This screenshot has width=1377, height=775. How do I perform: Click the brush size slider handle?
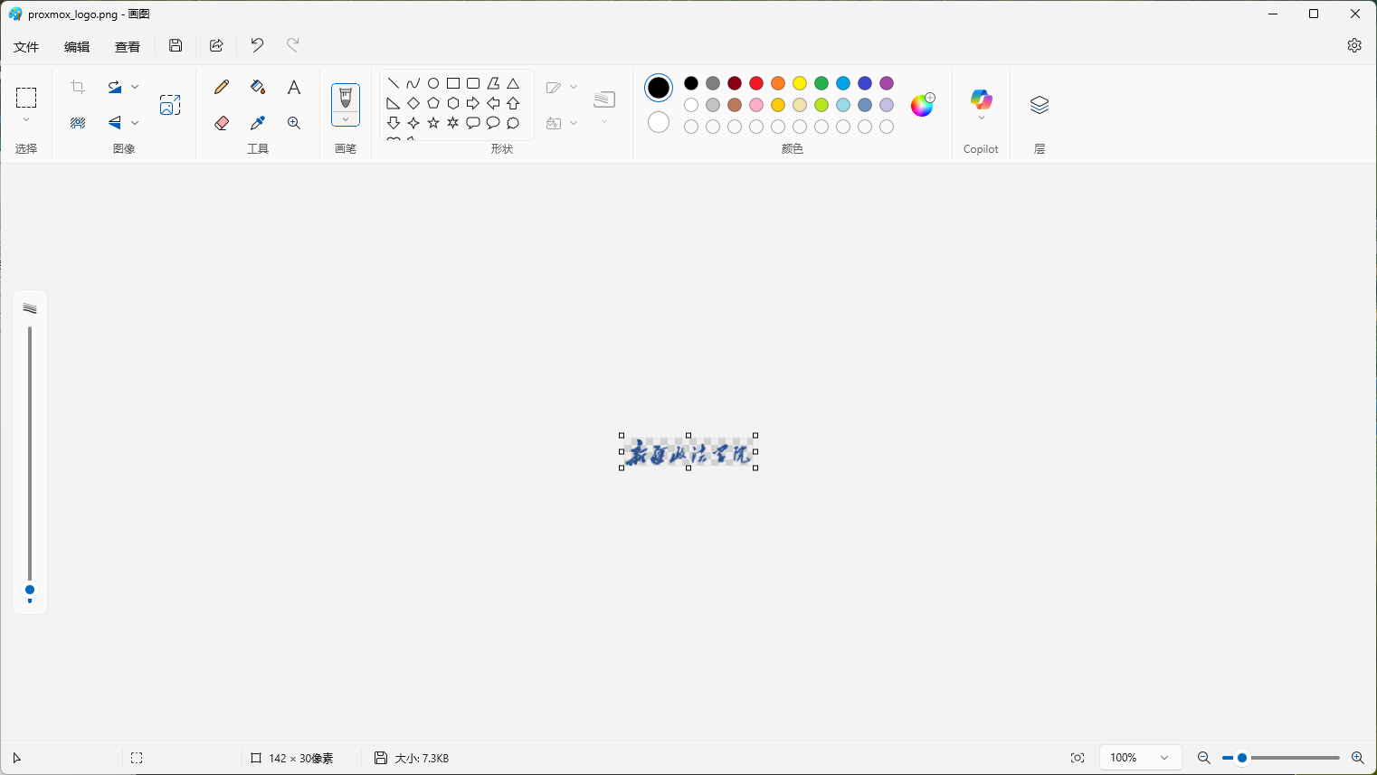pos(30,591)
